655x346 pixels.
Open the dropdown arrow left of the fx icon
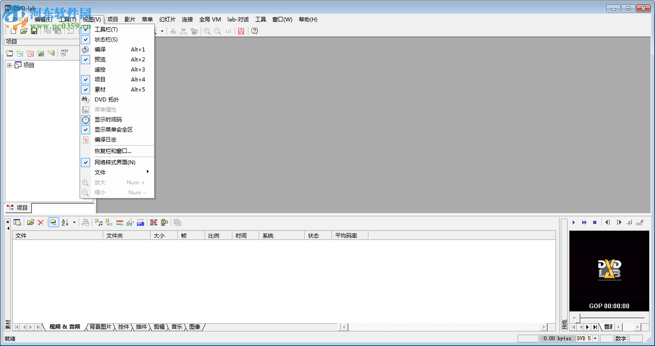[x=162, y=31]
